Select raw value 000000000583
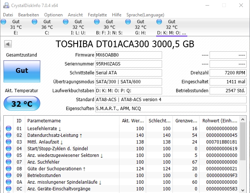Viewport: 250px width, 193px height. (x=221, y=189)
